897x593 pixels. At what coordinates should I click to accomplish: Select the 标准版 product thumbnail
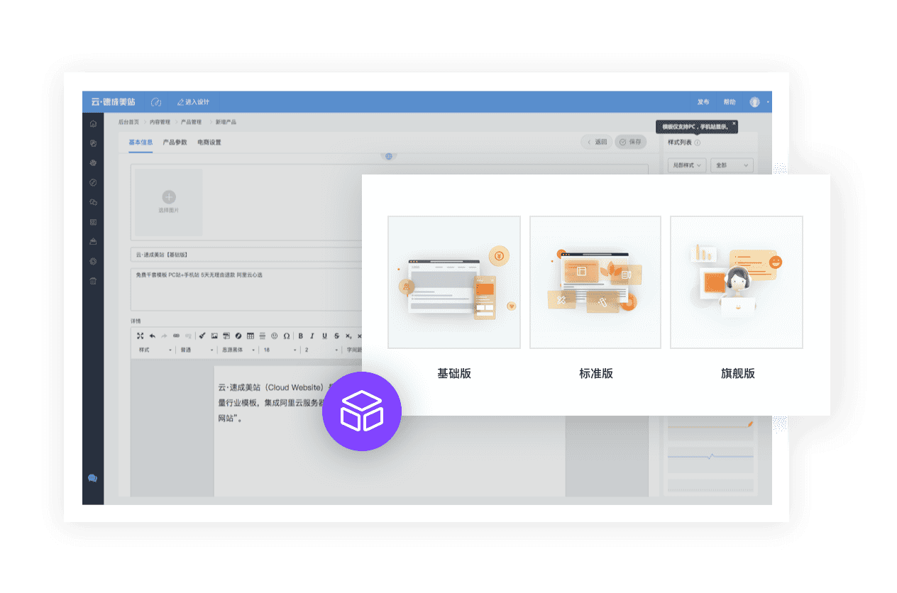pos(595,282)
